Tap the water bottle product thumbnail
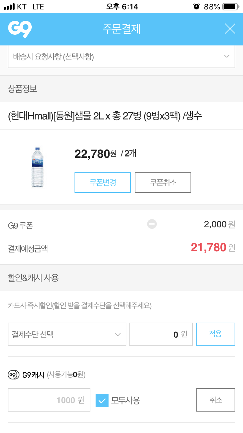Viewport: 243px width, 433px height. 38,167
